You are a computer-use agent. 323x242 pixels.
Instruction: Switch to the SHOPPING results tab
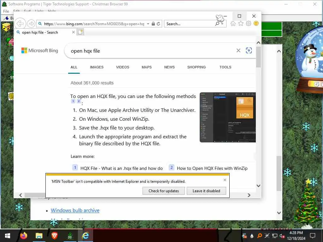tap(197, 67)
